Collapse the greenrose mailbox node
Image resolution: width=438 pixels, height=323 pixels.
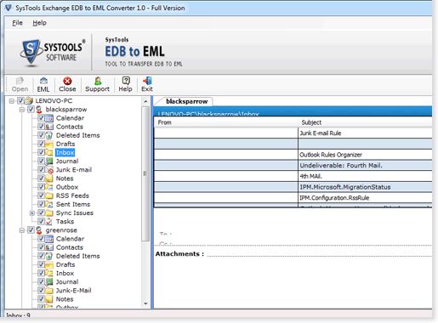(22, 230)
